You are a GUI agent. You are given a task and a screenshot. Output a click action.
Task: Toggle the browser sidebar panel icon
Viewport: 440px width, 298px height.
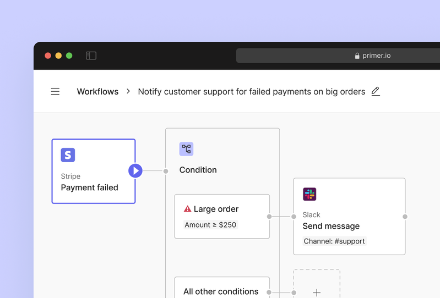[91, 56]
